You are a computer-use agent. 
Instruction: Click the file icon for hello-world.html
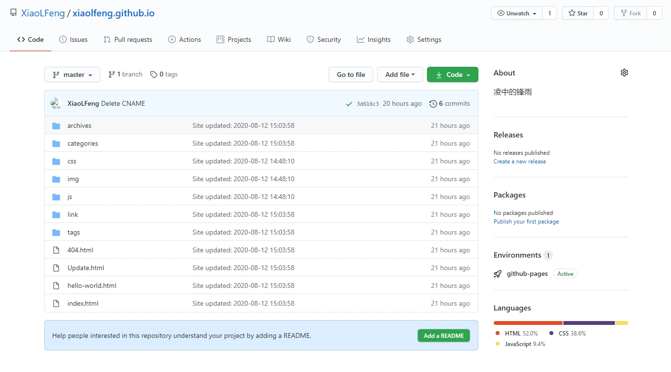56,285
